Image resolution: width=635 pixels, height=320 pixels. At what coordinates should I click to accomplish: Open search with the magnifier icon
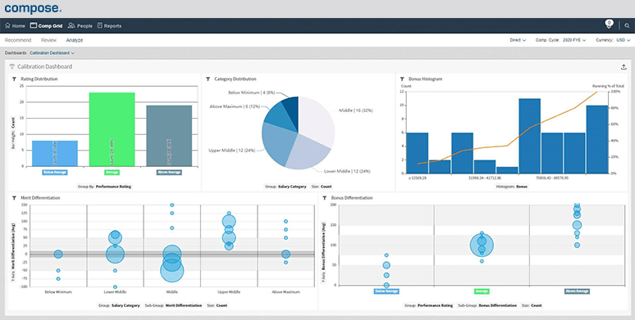pyautogui.click(x=628, y=25)
